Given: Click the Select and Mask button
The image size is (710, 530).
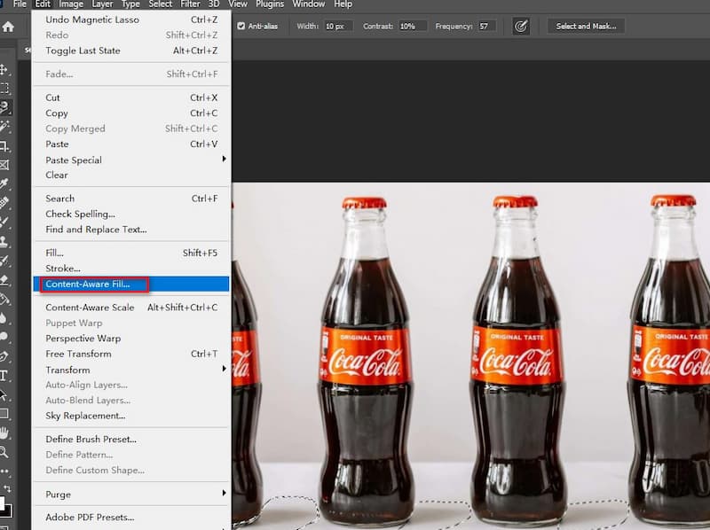Looking at the screenshot, I should tap(586, 27).
